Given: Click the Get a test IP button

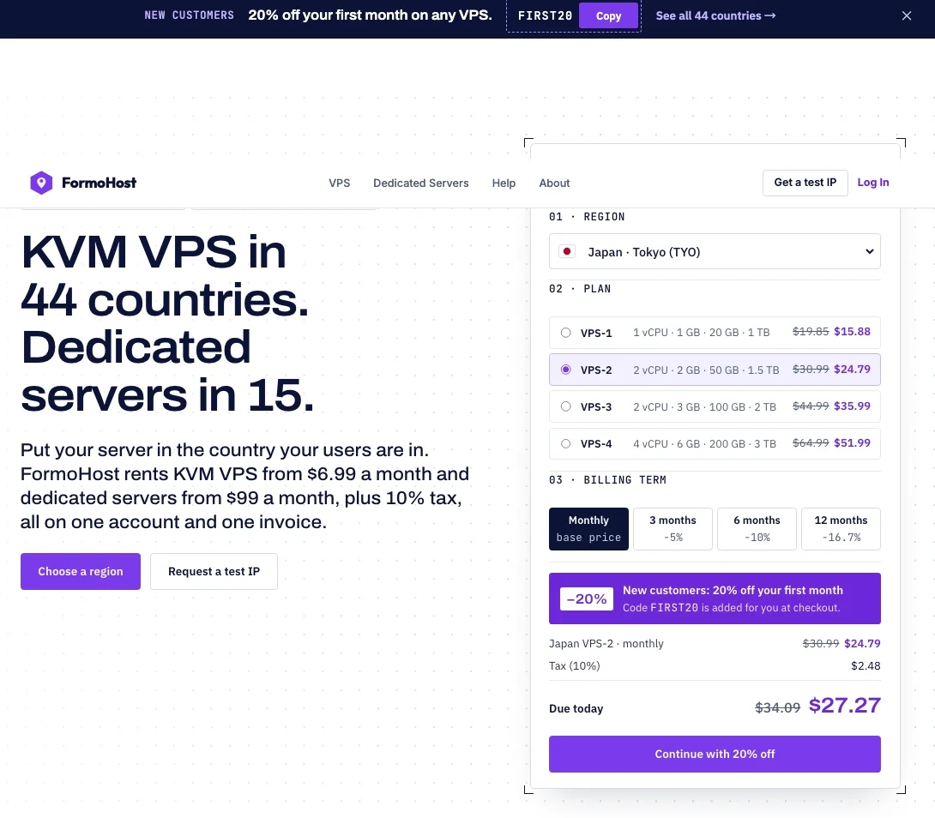Looking at the screenshot, I should point(805,183).
